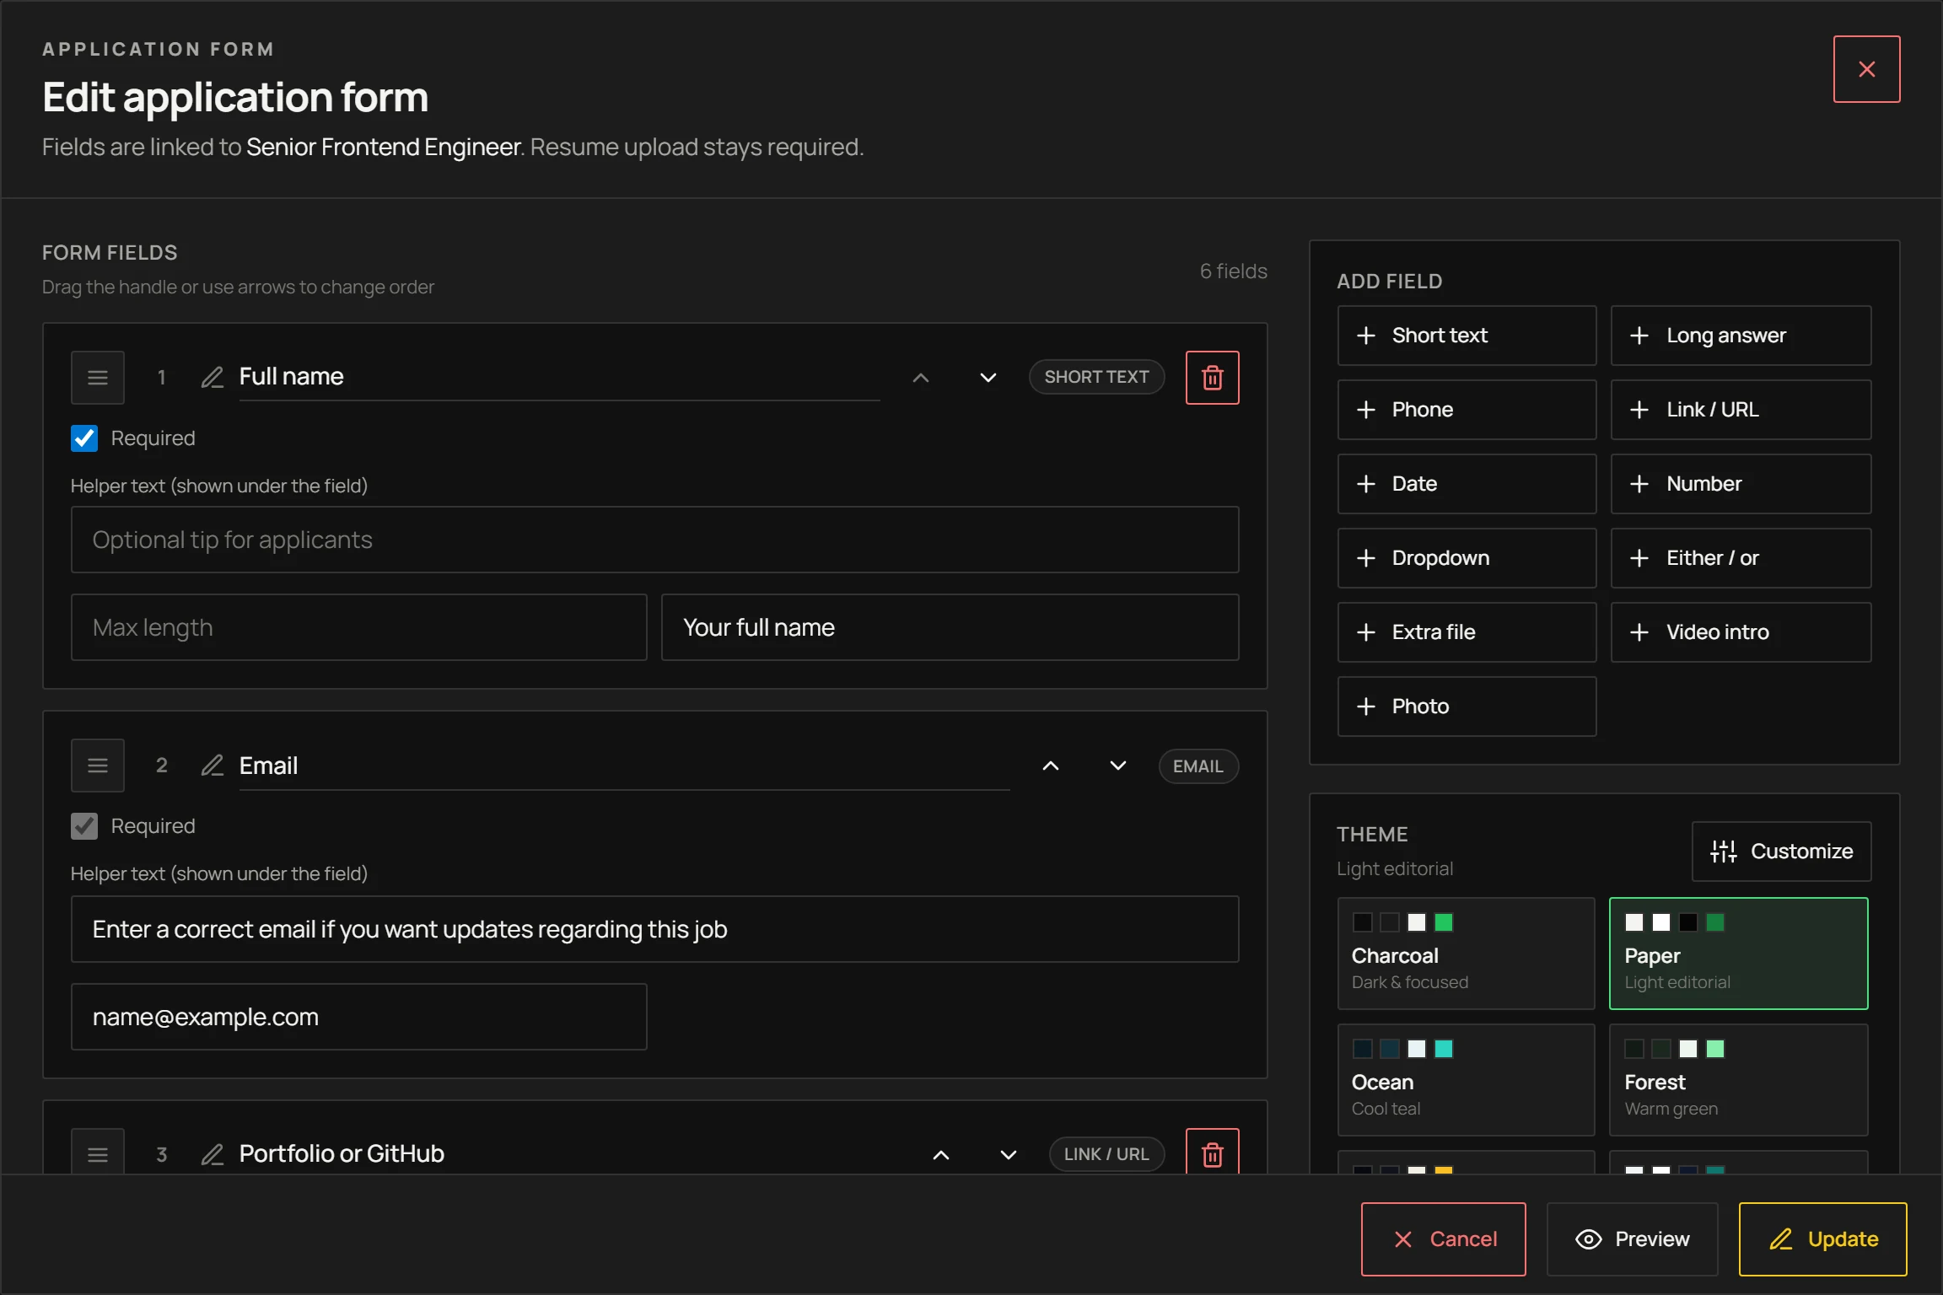Move Portfolio or GitHub field up
This screenshot has width=1943, height=1295.
pos(941,1153)
